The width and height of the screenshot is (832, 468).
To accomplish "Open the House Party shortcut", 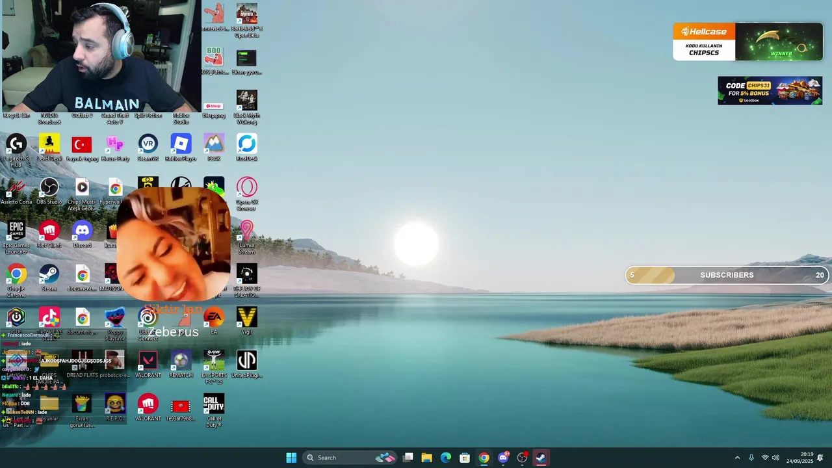I will (x=115, y=148).
